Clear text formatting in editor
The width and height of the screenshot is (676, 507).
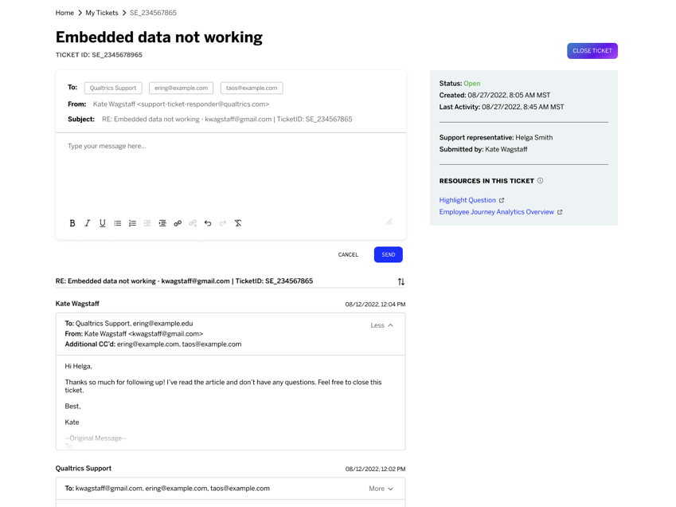point(238,223)
